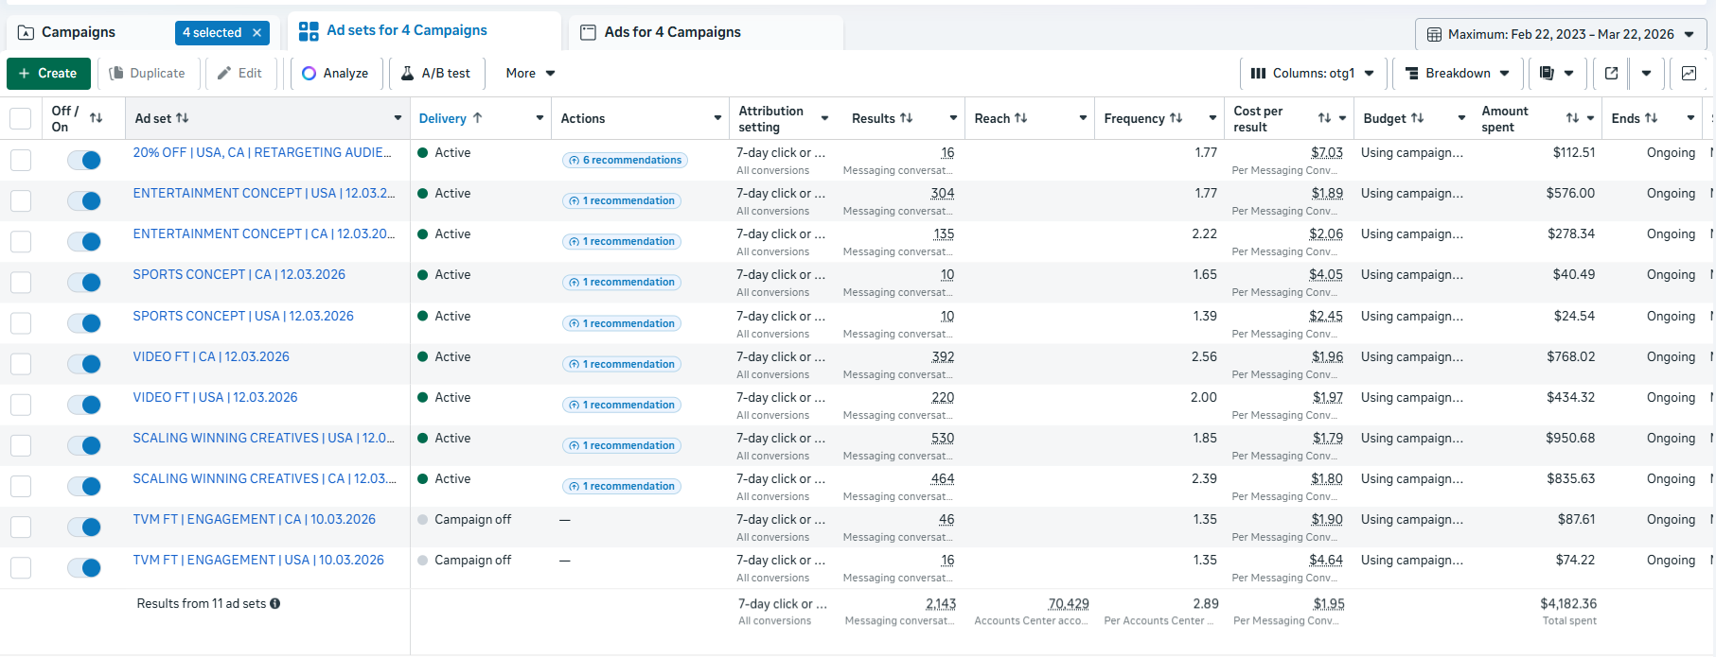Viewport: 1716px width, 657px height.
Task: Click the Analyze button
Action: pyautogui.click(x=336, y=74)
